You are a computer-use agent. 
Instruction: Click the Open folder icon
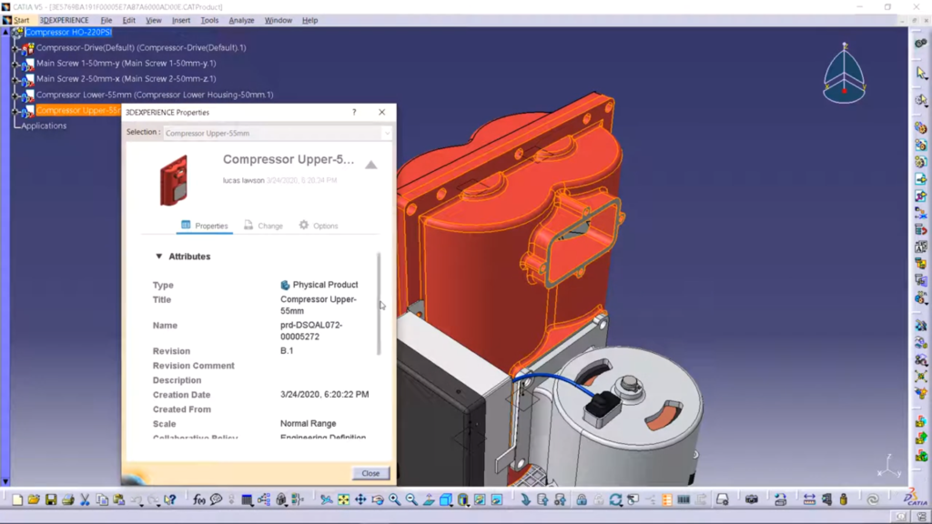34,499
